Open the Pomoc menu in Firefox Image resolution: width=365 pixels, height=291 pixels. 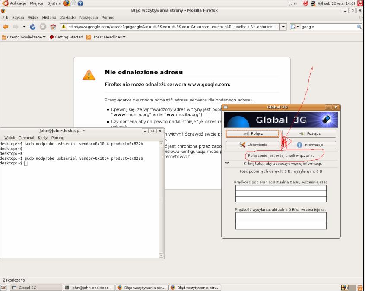click(108, 17)
